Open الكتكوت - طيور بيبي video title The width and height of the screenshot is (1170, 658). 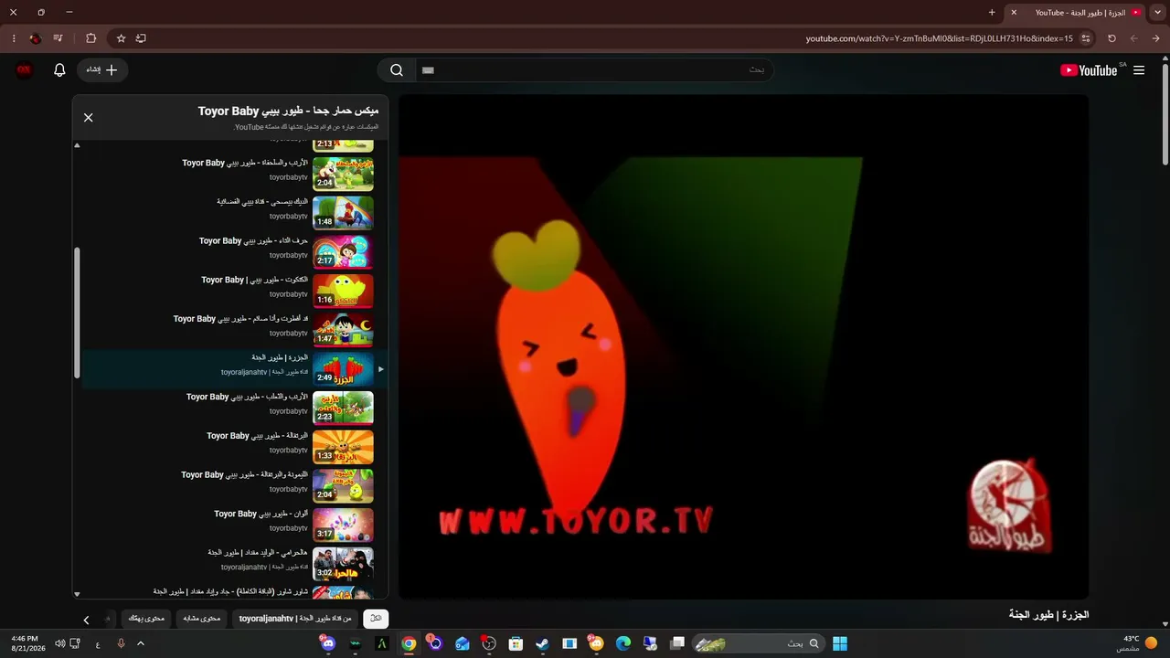pyautogui.click(x=255, y=280)
